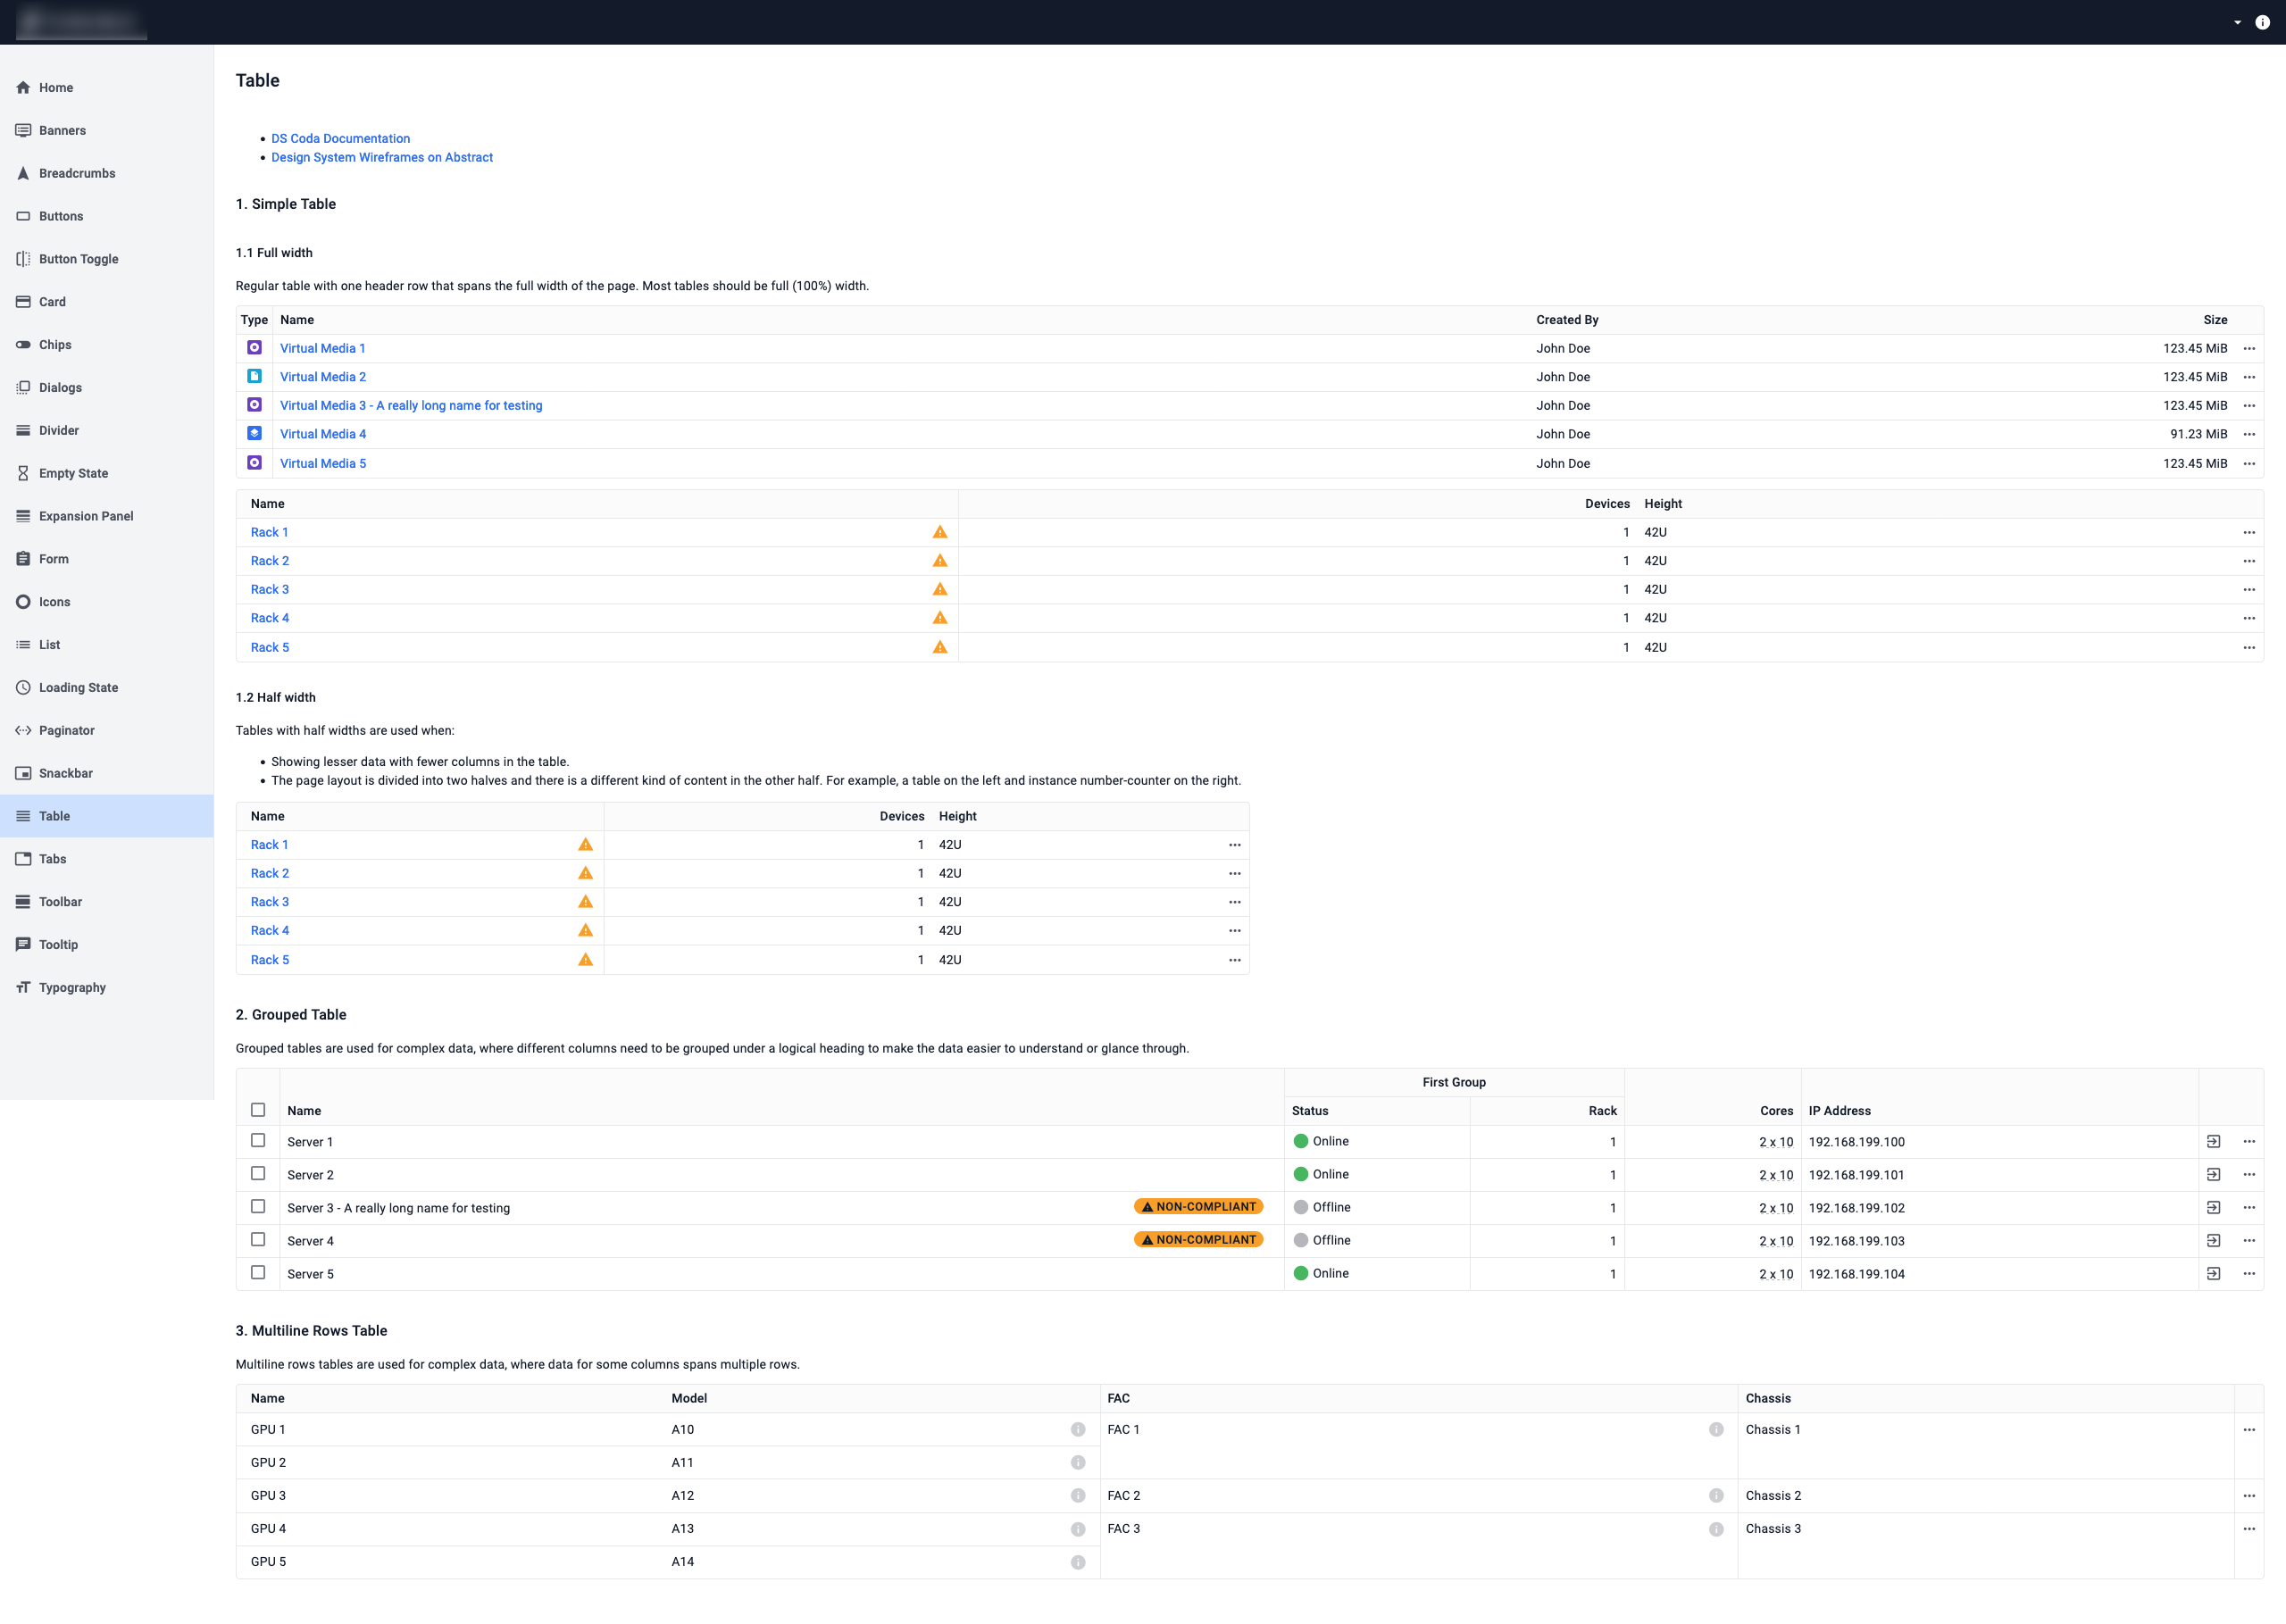Image resolution: width=2286 pixels, height=1624 pixels.
Task: Click warning icon next to full-width Rack 1
Action: tap(939, 532)
